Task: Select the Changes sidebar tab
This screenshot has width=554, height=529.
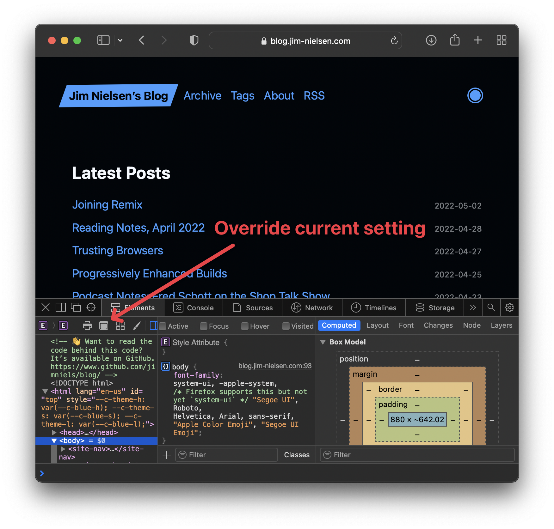Action: (x=438, y=325)
